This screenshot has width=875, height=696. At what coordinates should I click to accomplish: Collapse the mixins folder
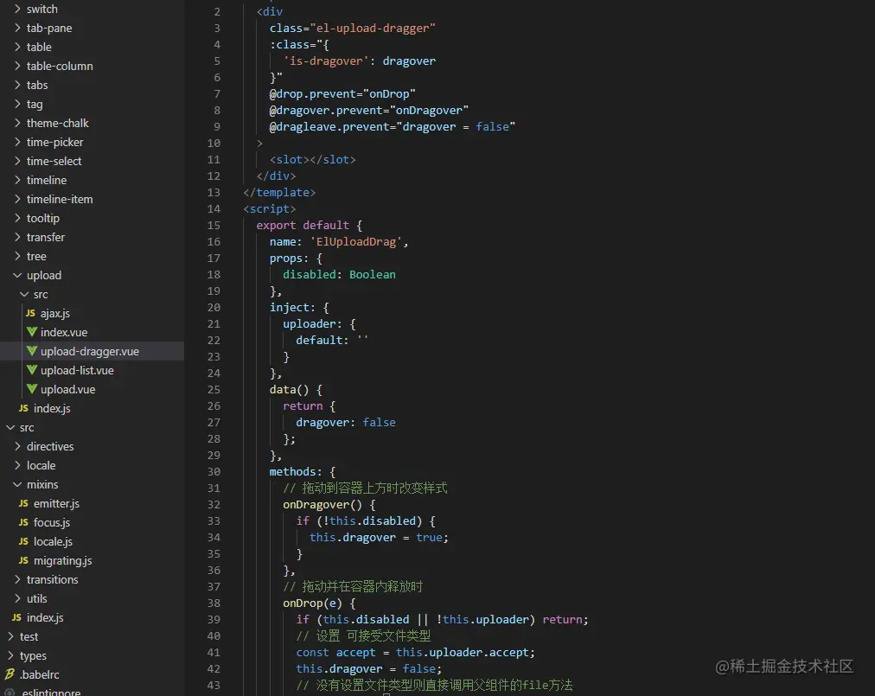click(x=17, y=484)
